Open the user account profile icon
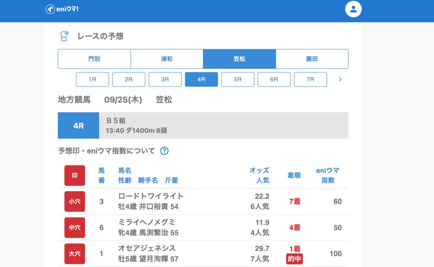The height and width of the screenshot is (267, 434). click(353, 9)
